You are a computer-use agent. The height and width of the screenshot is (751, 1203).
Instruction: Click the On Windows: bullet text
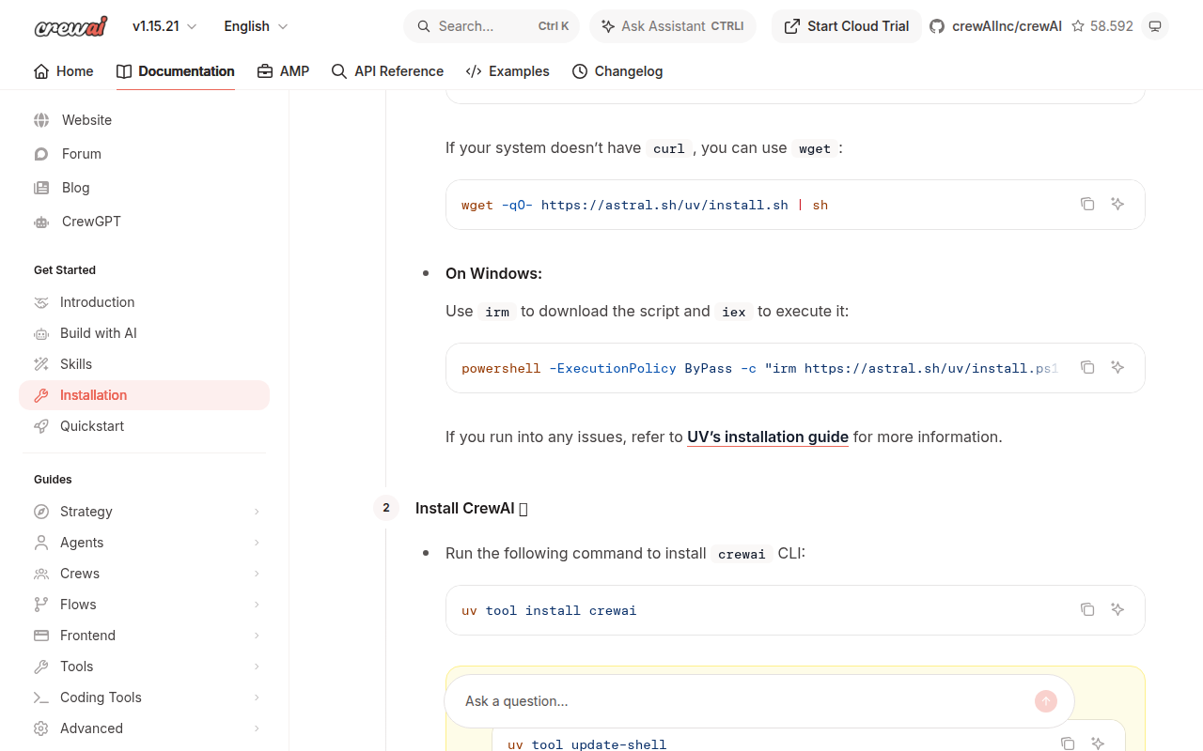(493, 274)
